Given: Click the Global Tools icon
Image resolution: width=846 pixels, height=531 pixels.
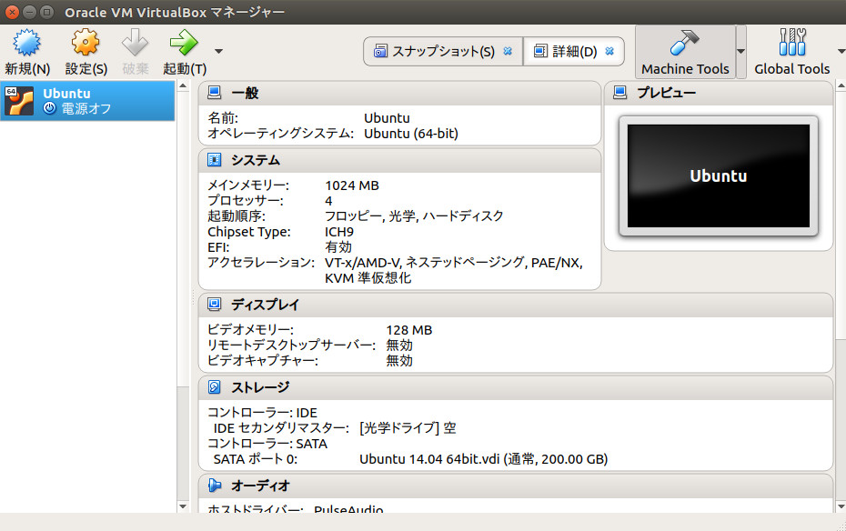Looking at the screenshot, I should (x=792, y=44).
